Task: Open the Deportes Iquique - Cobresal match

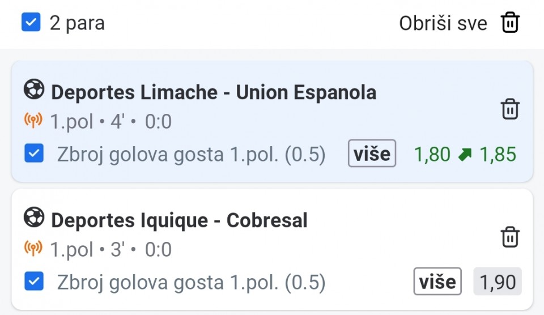Action: point(179,220)
